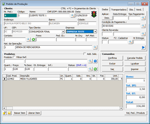Click the Preço input field
Image resolution: width=150 pixels, height=124 pixels.
coord(18,69)
